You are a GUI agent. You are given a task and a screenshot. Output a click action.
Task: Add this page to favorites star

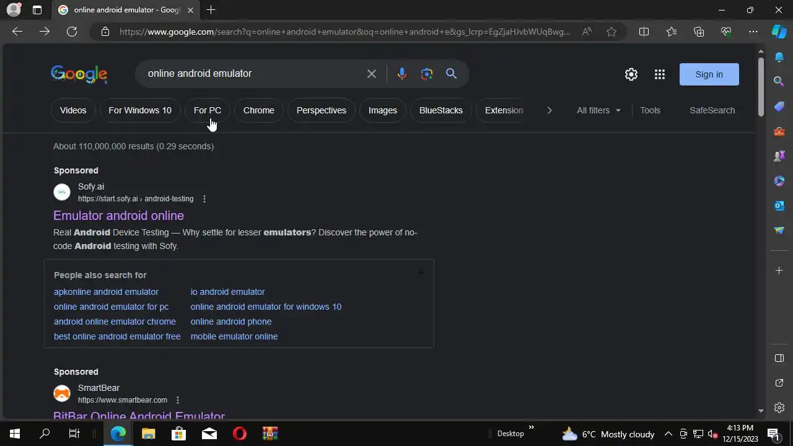coord(611,32)
